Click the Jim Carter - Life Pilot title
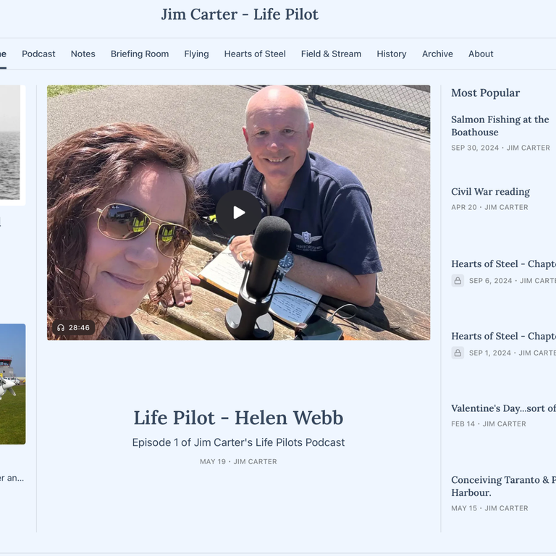Screen dimensions: 556x556 coord(240,14)
